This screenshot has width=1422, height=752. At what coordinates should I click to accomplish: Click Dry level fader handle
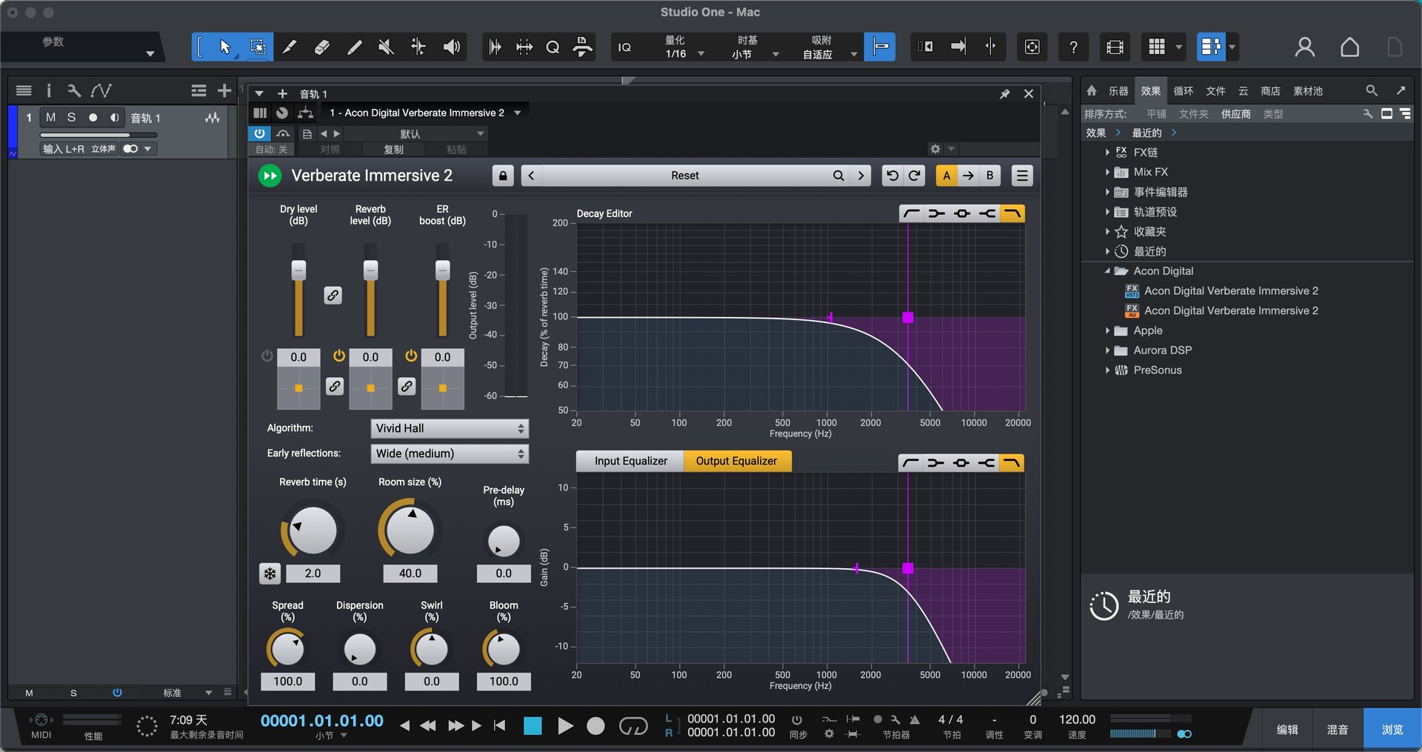(x=298, y=270)
